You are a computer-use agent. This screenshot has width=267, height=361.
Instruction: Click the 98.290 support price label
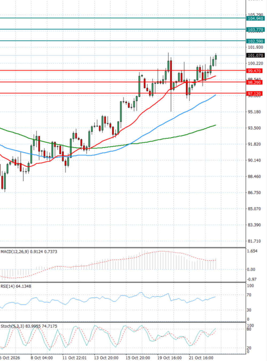[254, 83]
